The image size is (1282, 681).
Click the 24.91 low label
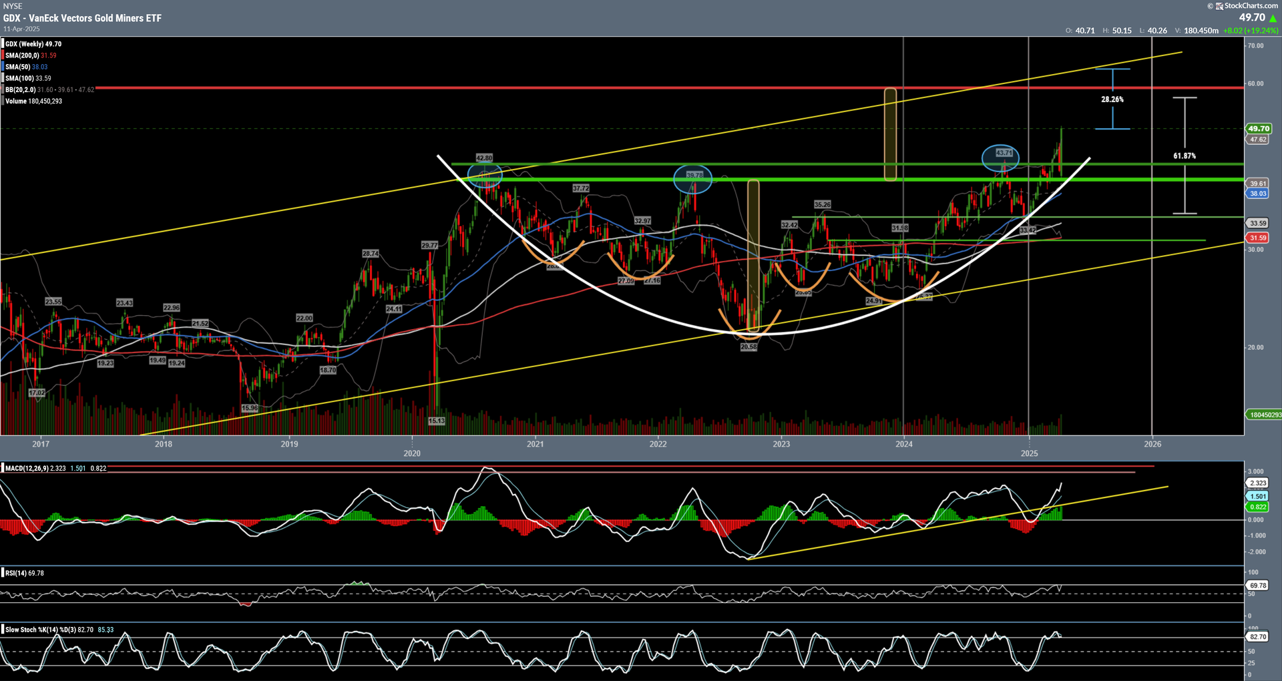[873, 301]
